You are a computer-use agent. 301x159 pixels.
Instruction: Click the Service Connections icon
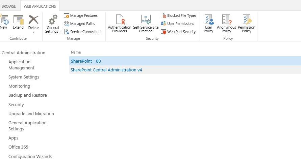pos(67,32)
